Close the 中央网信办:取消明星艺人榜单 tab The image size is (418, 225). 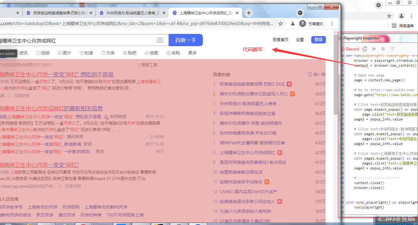pyautogui.click(x=164, y=13)
